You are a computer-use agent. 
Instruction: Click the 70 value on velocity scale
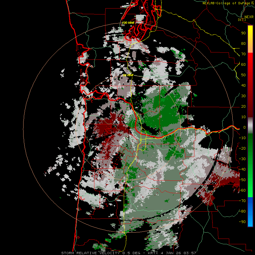point(243,54)
